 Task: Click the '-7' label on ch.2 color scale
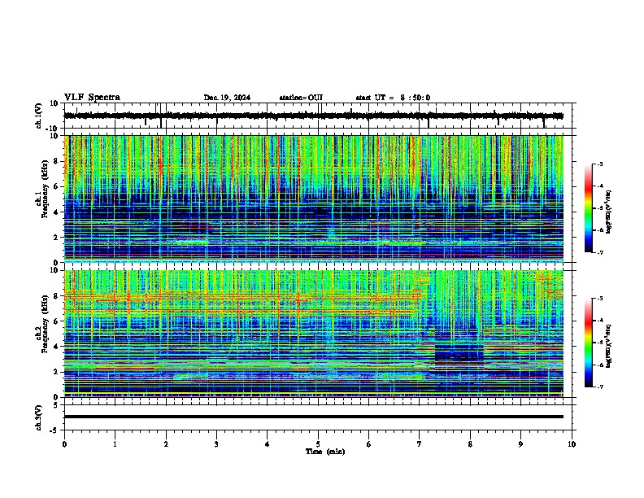(x=600, y=387)
